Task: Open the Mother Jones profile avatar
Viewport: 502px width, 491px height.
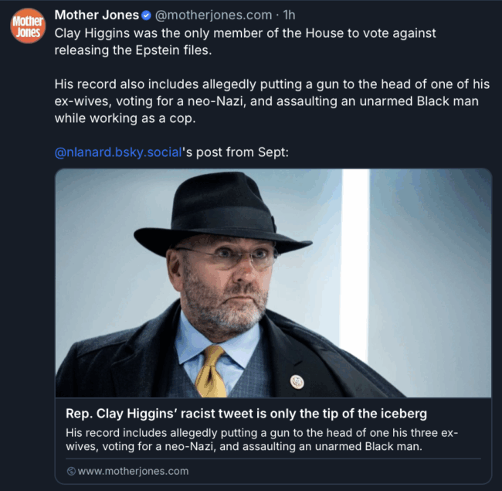Action: tap(28, 26)
